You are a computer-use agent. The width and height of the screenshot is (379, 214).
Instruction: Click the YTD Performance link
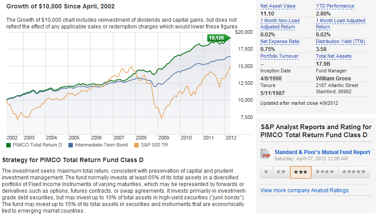pos(335,6)
